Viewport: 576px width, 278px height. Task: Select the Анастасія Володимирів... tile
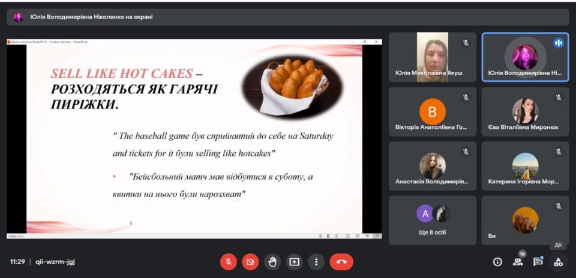click(x=433, y=166)
